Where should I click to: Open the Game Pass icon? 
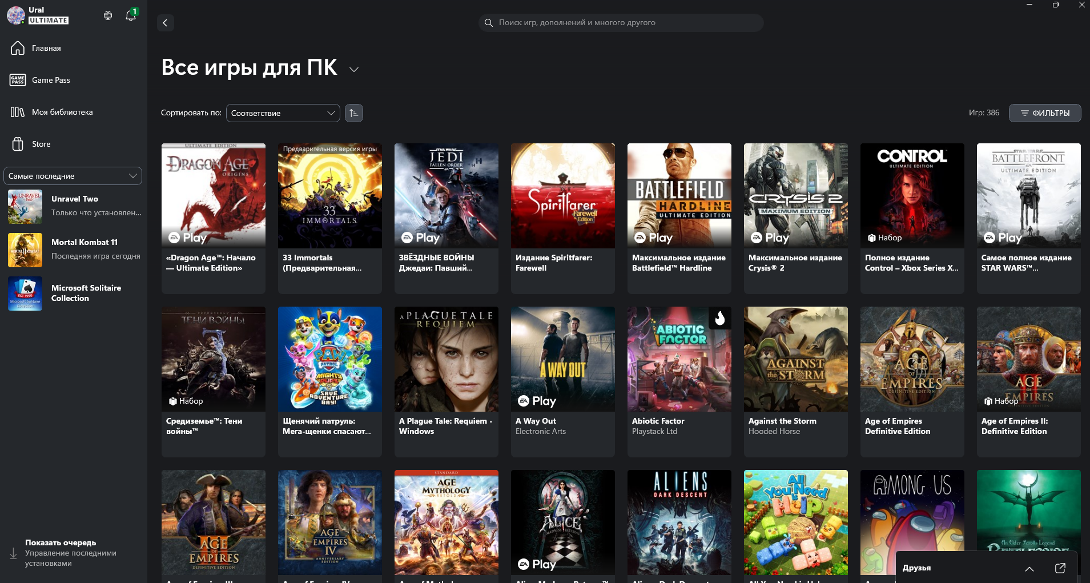tap(18, 80)
